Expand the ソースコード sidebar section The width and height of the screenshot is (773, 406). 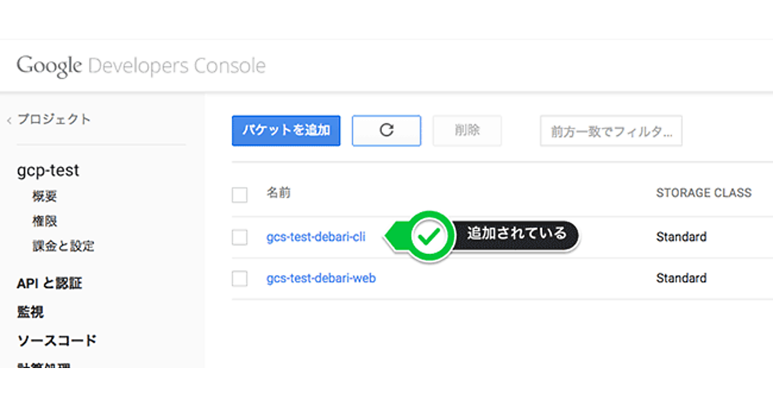tap(57, 340)
